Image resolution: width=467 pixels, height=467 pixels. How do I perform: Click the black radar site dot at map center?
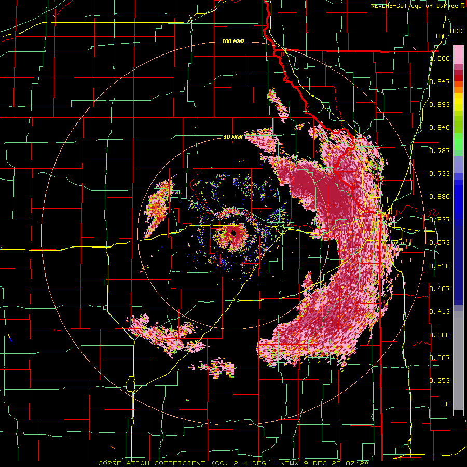(234, 233)
